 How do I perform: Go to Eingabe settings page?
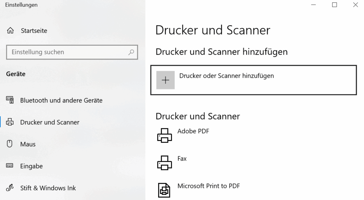click(x=31, y=166)
